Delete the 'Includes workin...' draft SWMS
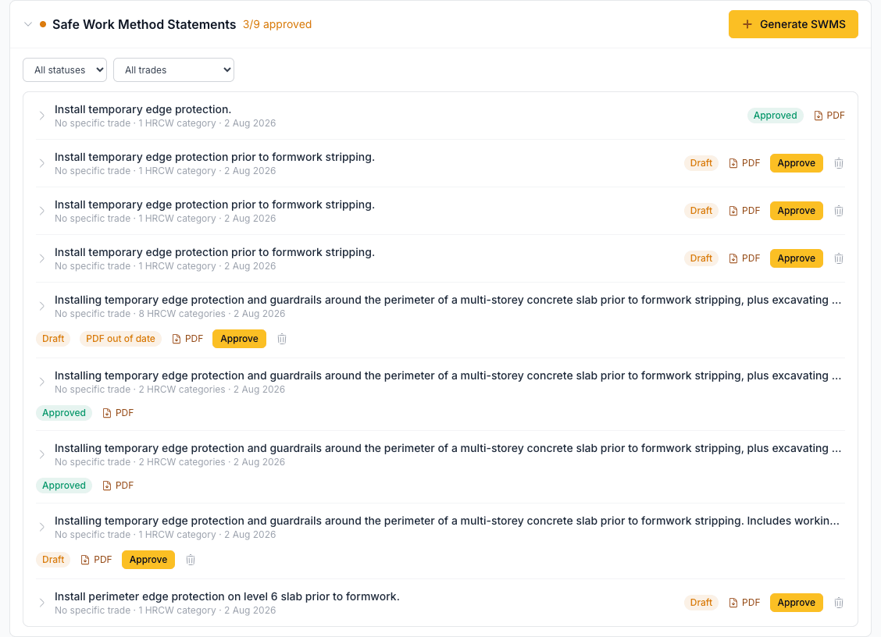 point(191,560)
